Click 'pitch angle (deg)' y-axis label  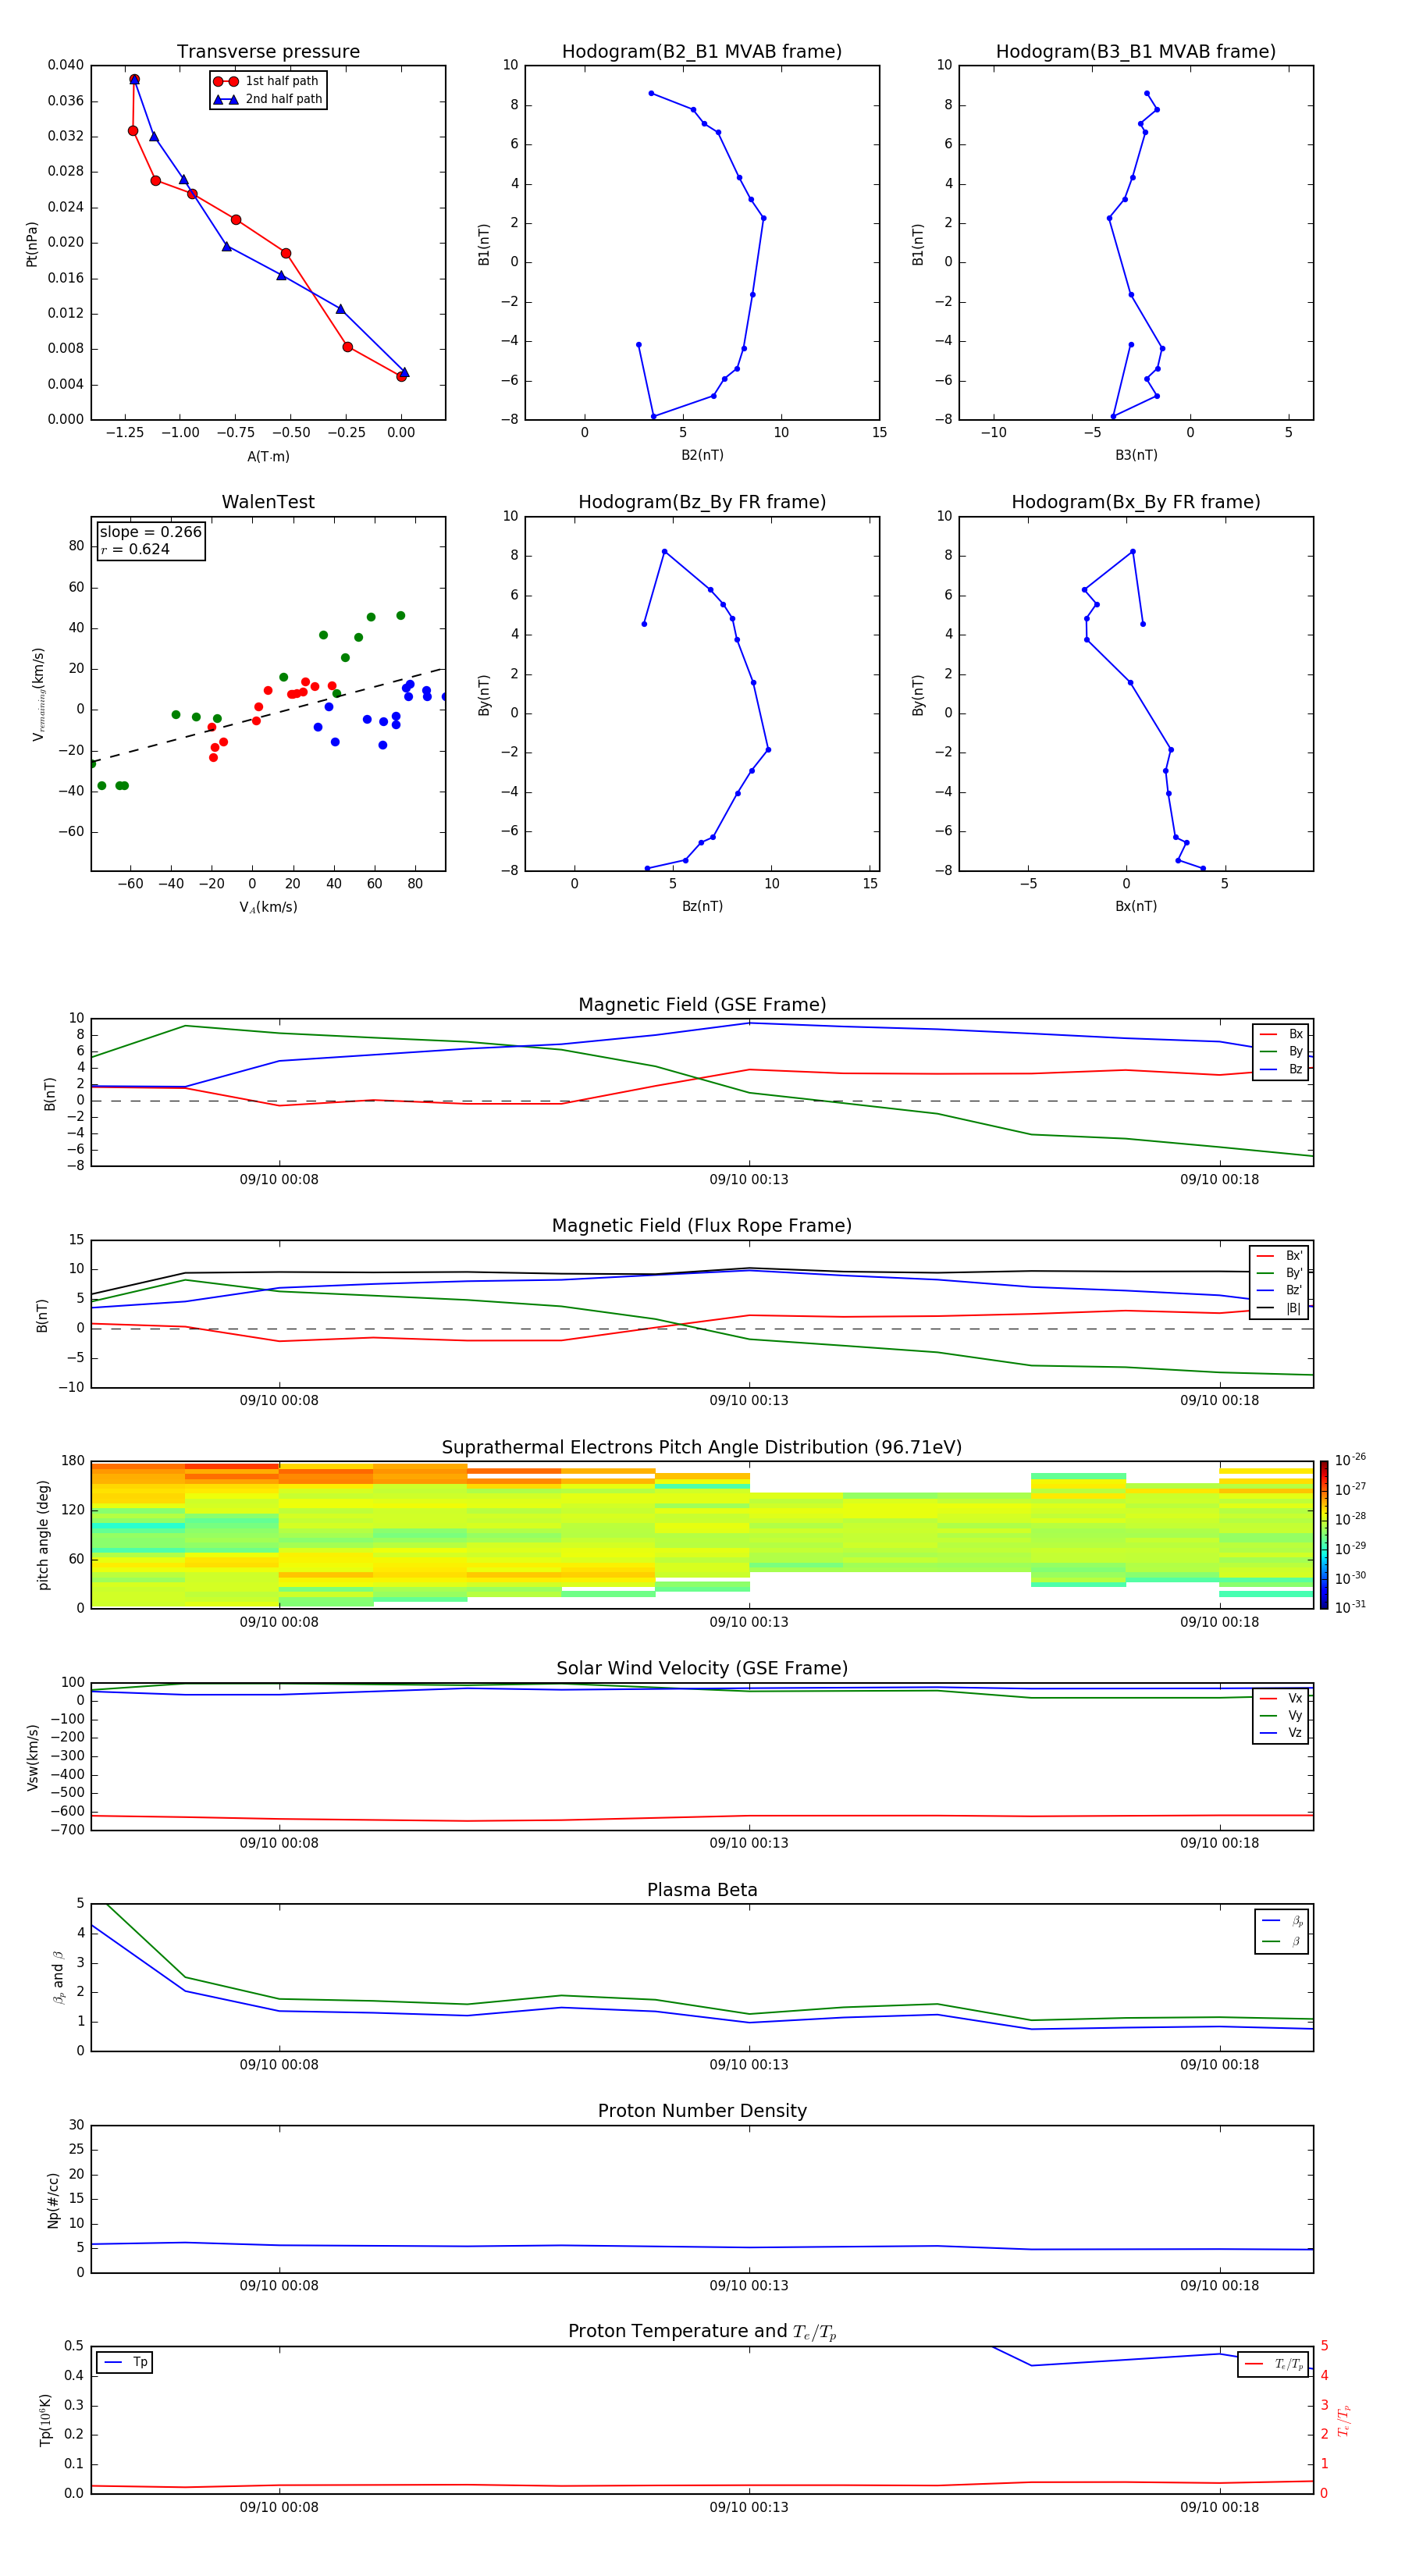(43, 1535)
